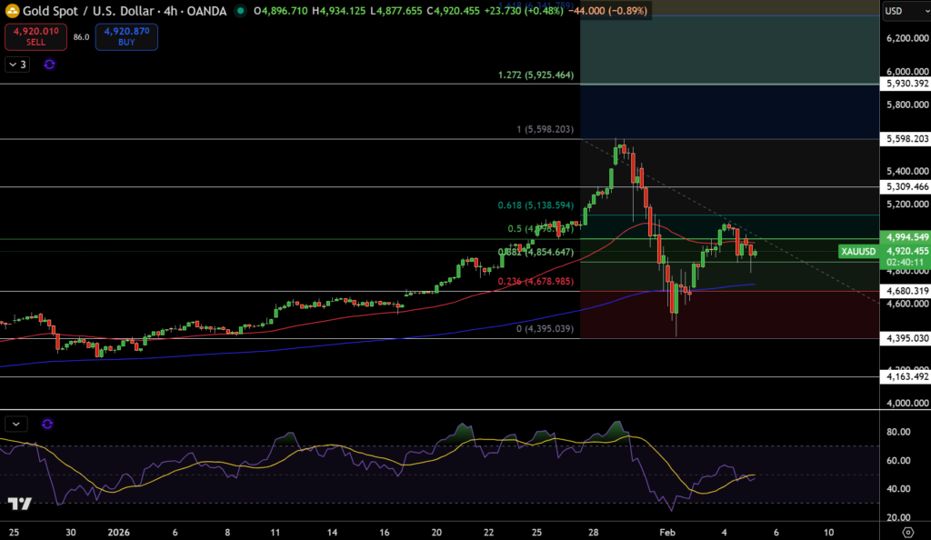This screenshot has width=931, height=540.
Task: Click the 5,598.203 price axis label
Action: pos(906,139)
